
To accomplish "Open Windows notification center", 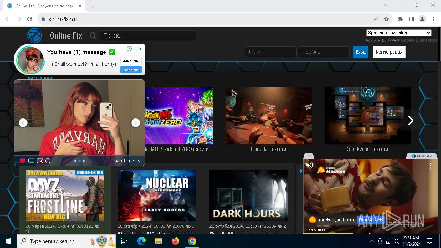I will 430,241.
